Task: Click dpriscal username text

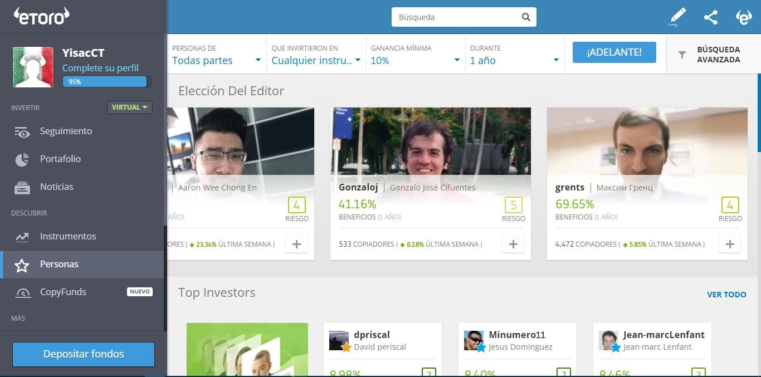Action: 372,335
